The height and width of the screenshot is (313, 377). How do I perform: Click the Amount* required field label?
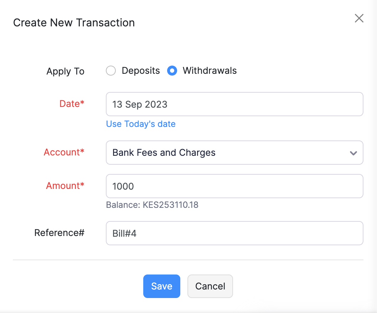(x=65, y=186)
